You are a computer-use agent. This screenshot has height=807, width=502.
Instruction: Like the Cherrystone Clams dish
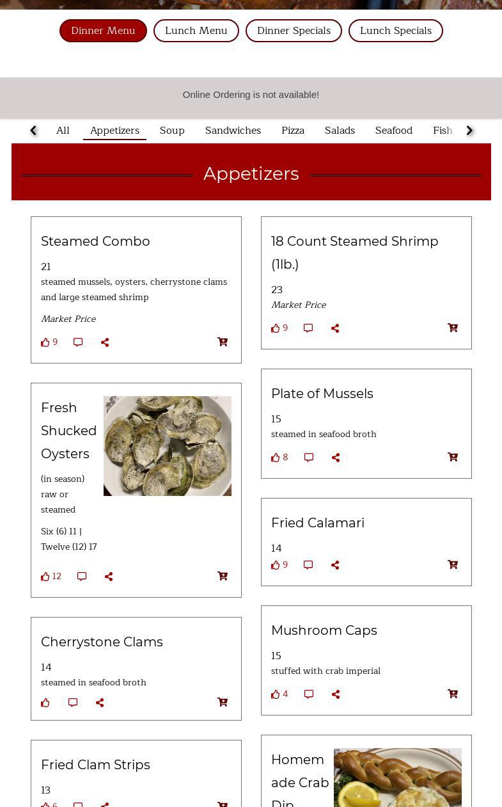click(x=45, y=703)
